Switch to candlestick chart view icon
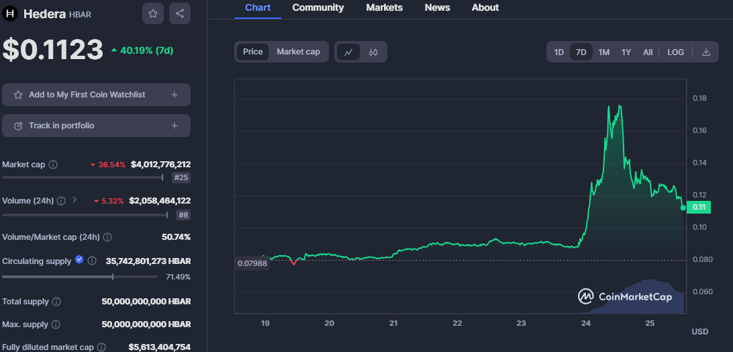This screenshot has height=352, width=733. (373, 52)
